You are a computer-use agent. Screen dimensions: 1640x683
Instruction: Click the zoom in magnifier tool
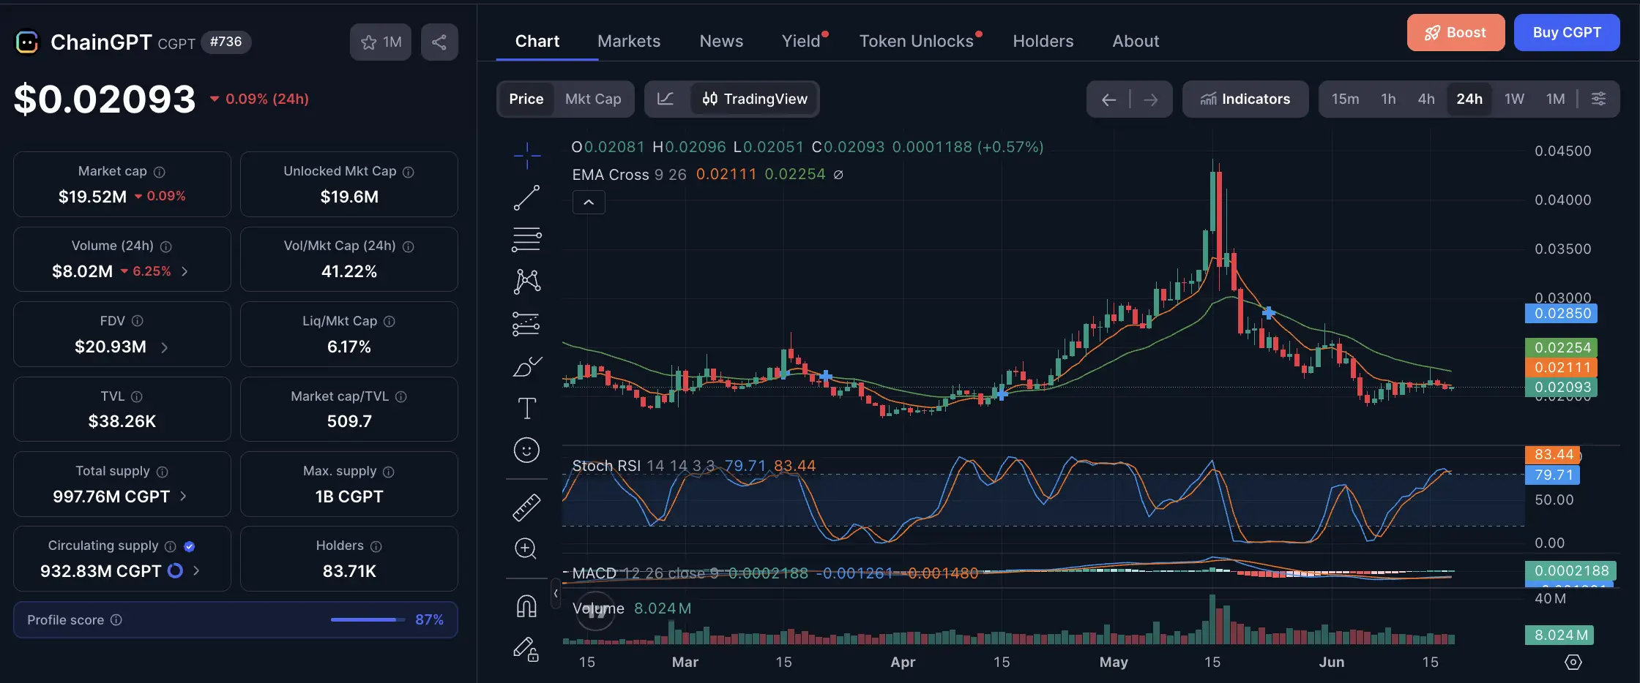coord(526,548)
